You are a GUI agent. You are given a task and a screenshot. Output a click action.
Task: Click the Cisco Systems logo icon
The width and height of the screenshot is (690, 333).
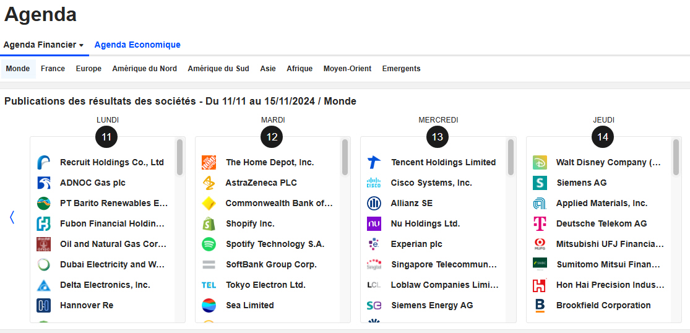[374, 183]
